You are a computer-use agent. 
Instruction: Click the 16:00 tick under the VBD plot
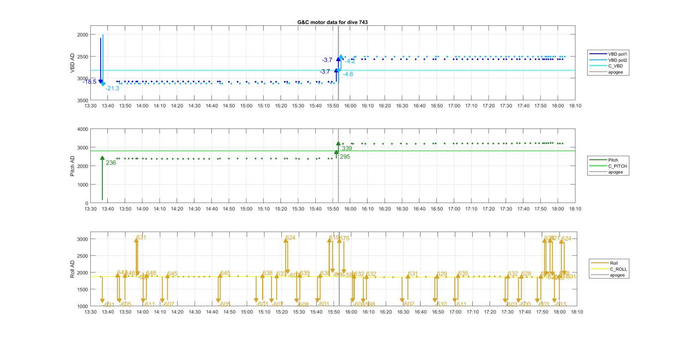point(350,106)
